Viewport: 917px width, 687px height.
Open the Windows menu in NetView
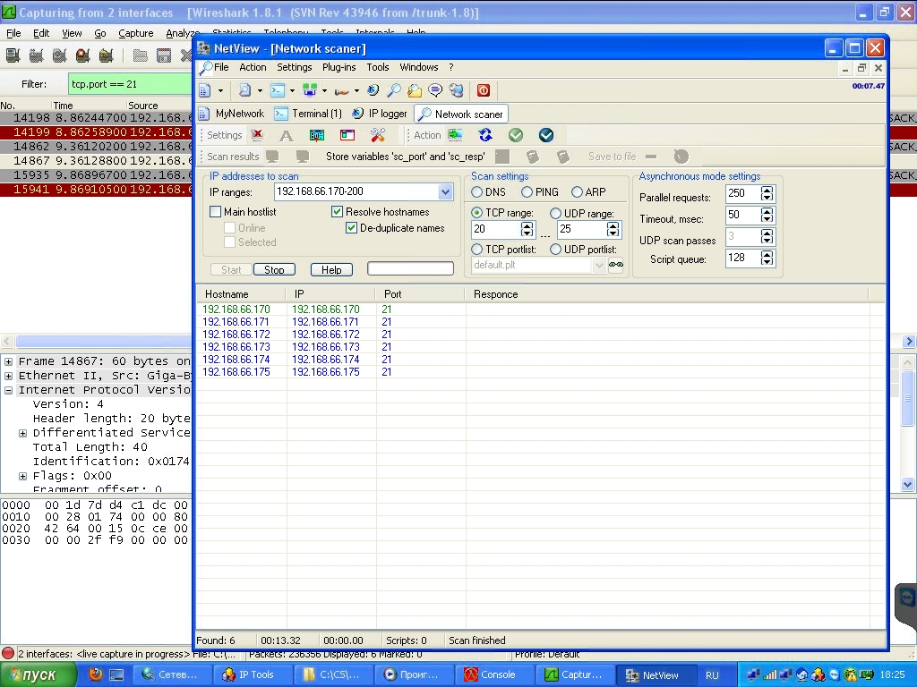tap(419, 67)
